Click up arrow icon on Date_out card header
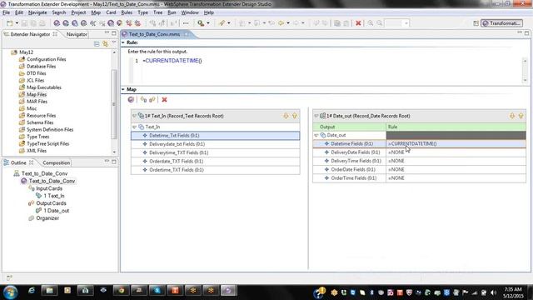Screen dimensions: 533x300 521,116
